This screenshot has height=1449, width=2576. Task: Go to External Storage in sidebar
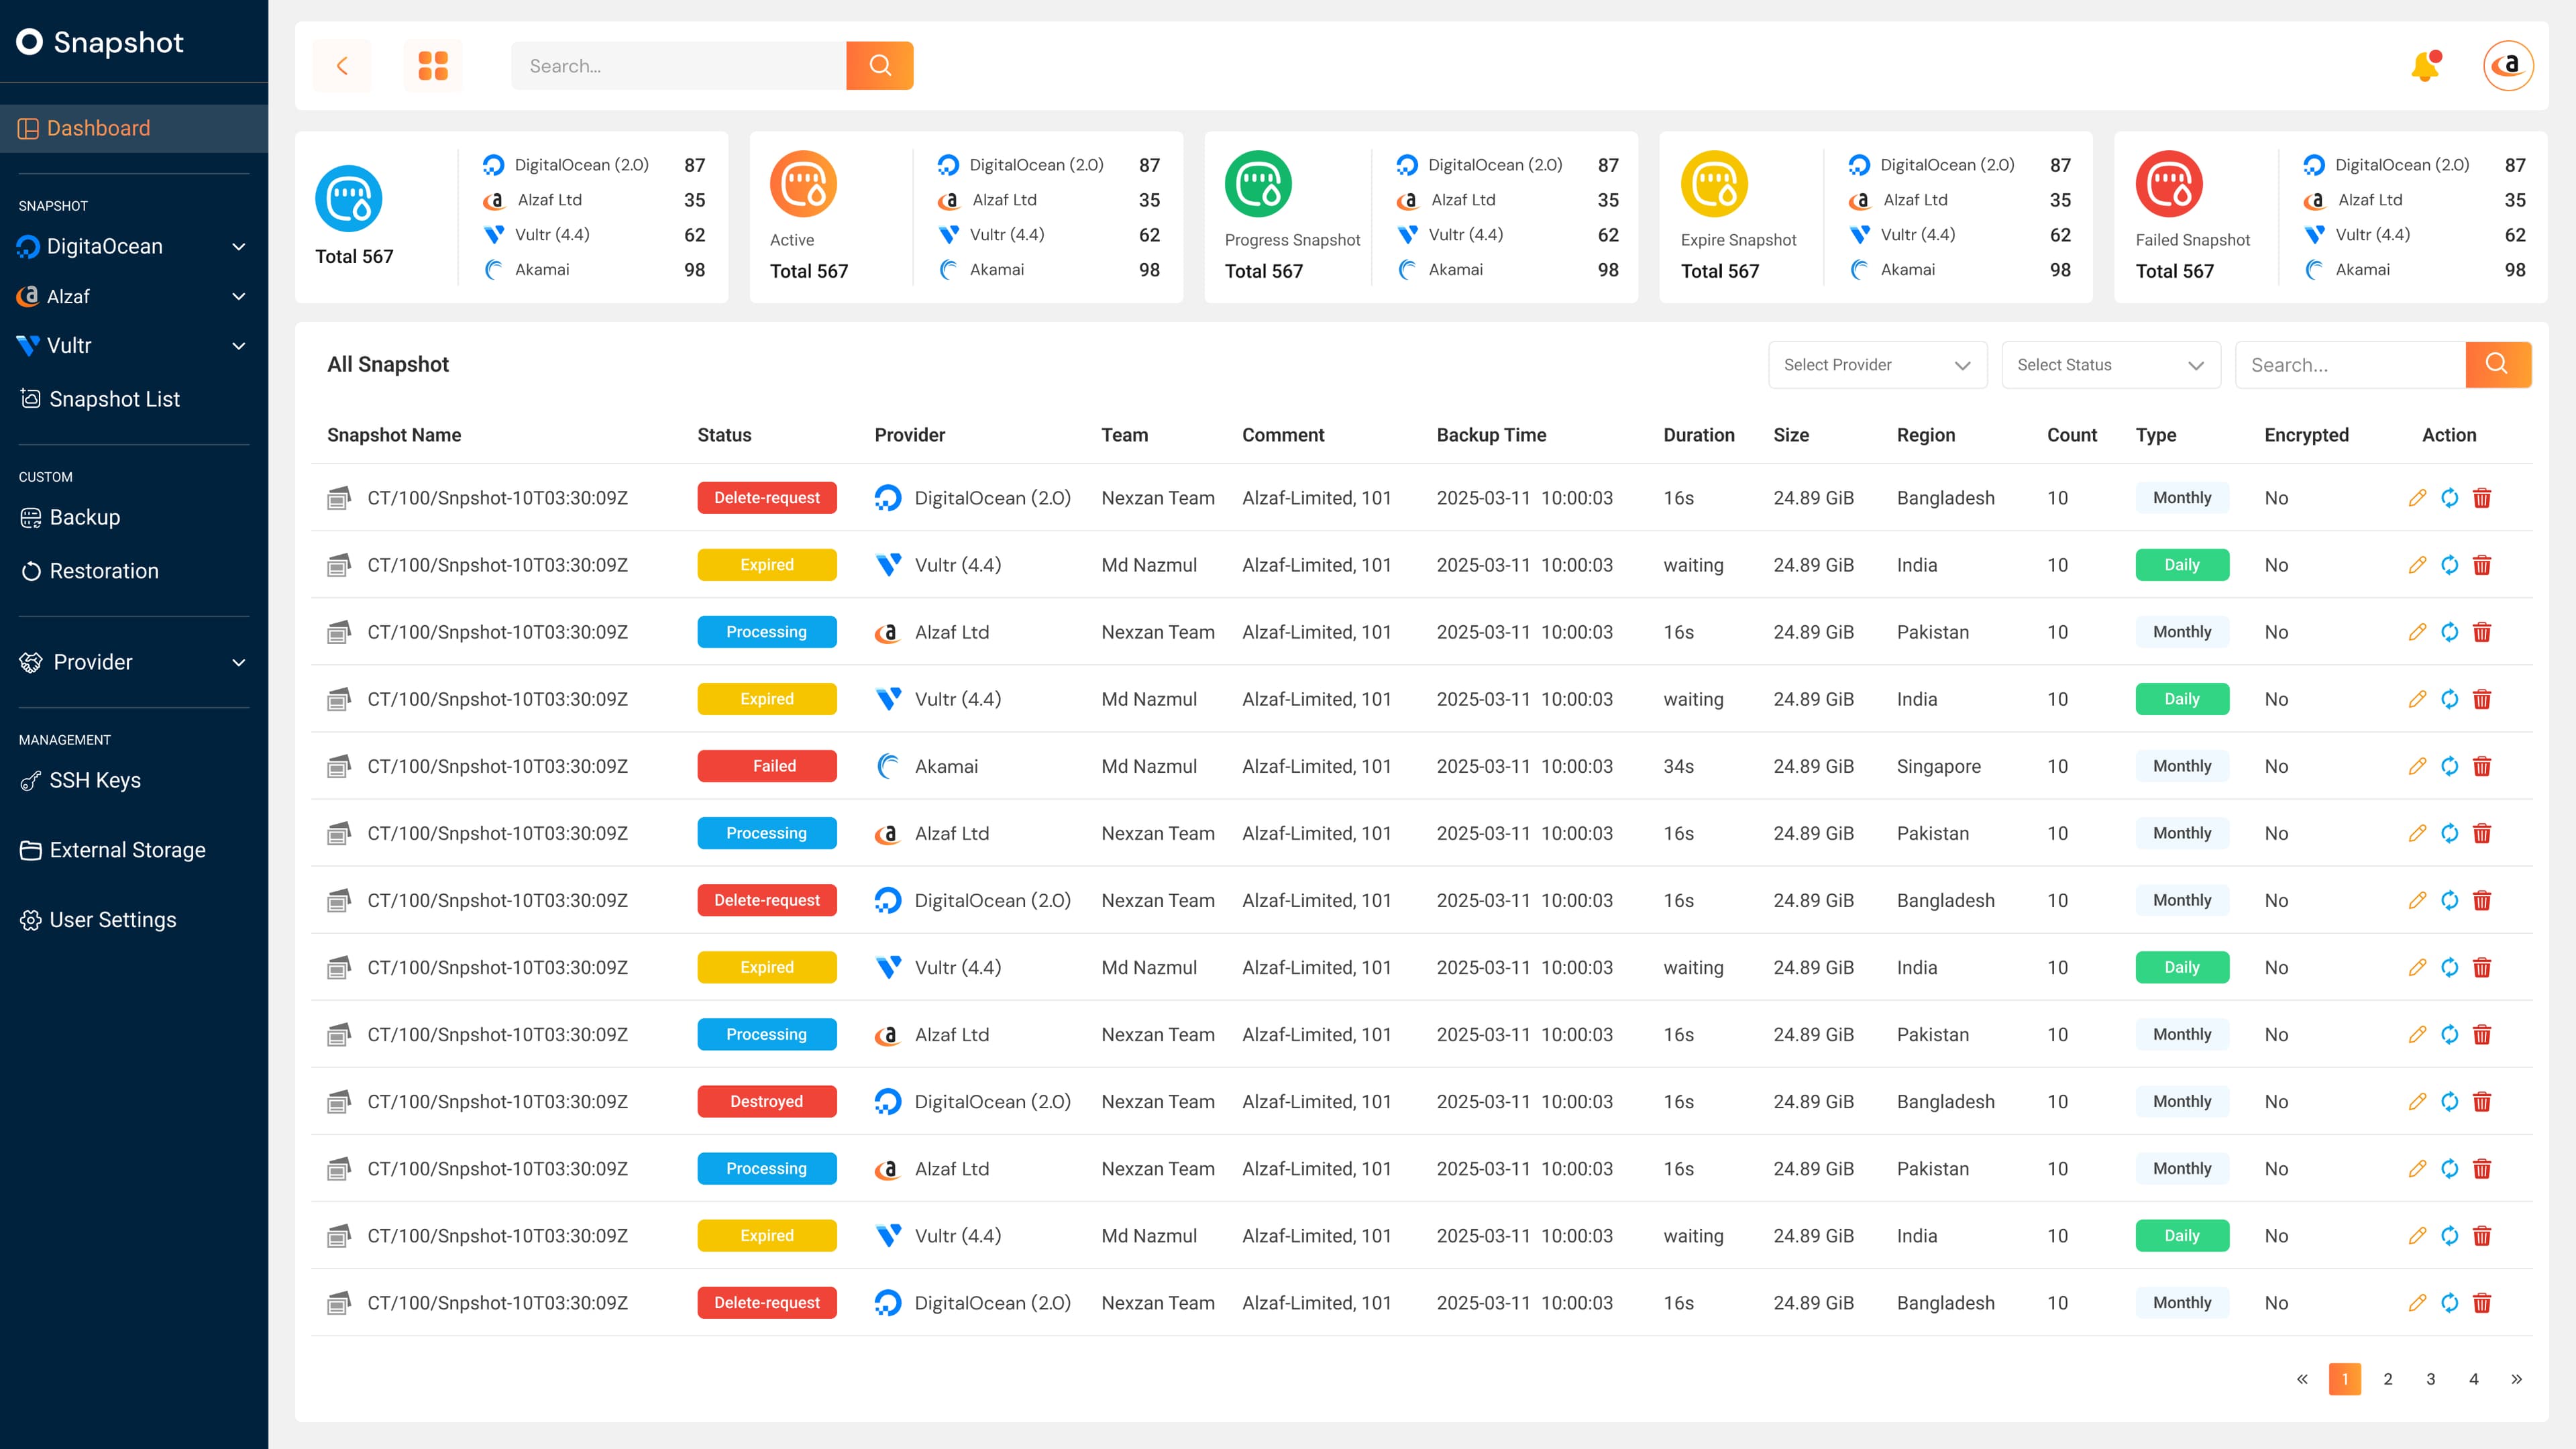127,850
